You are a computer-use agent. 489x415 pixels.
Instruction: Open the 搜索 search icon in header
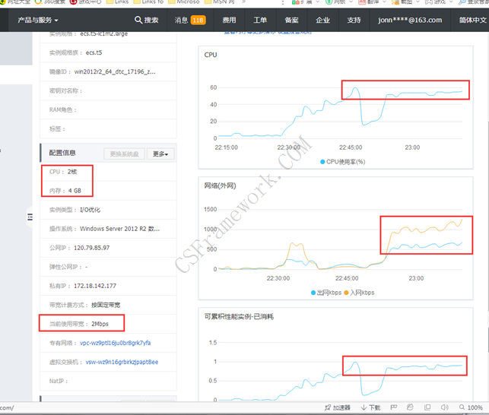(138, 20)
